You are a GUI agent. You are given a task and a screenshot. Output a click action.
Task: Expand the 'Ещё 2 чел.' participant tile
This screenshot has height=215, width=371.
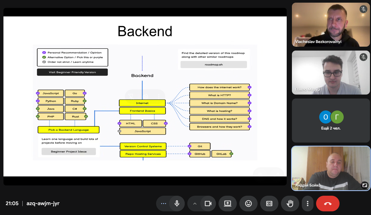(x=331, y=120)
